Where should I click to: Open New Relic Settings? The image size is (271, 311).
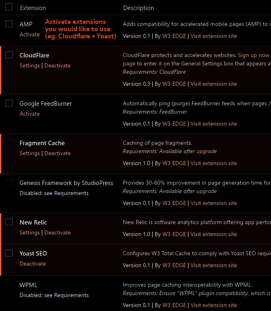pyautogui.click(x=29, y=233)
